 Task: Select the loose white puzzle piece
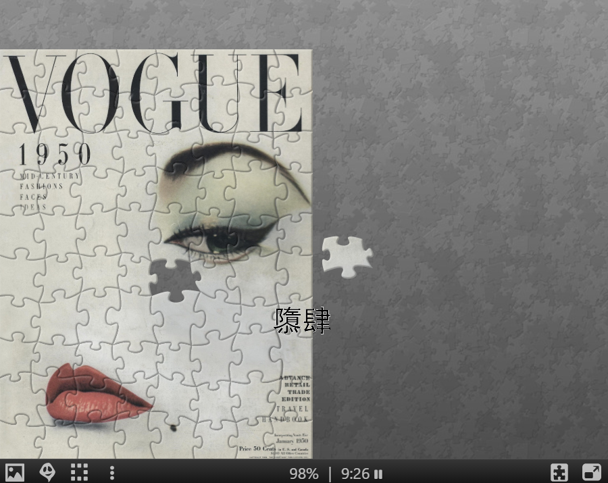[347, 257]
